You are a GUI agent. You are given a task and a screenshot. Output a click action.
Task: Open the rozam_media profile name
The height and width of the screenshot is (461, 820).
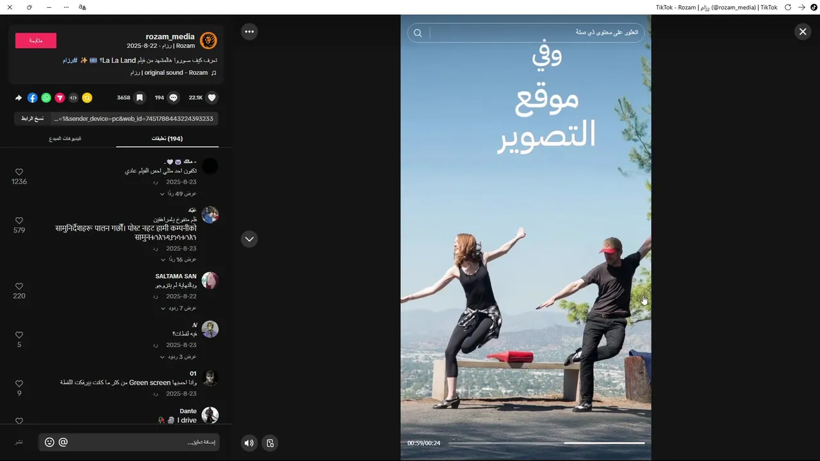tap(170, 36)
